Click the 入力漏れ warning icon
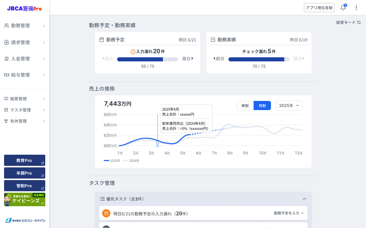 tap(133, 52)
